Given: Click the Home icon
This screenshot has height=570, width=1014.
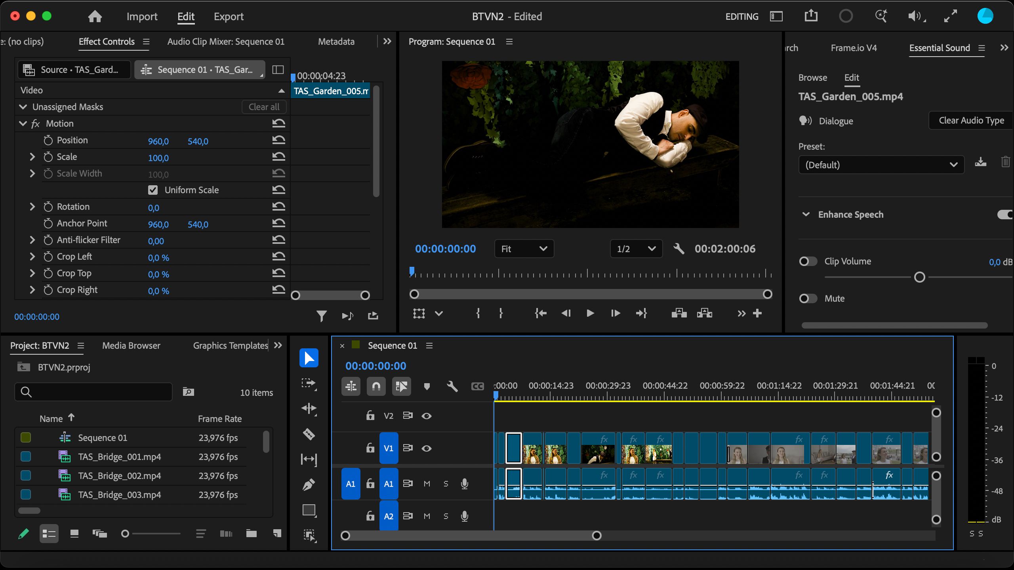Looking at the screenshot, I should (95, 16).
